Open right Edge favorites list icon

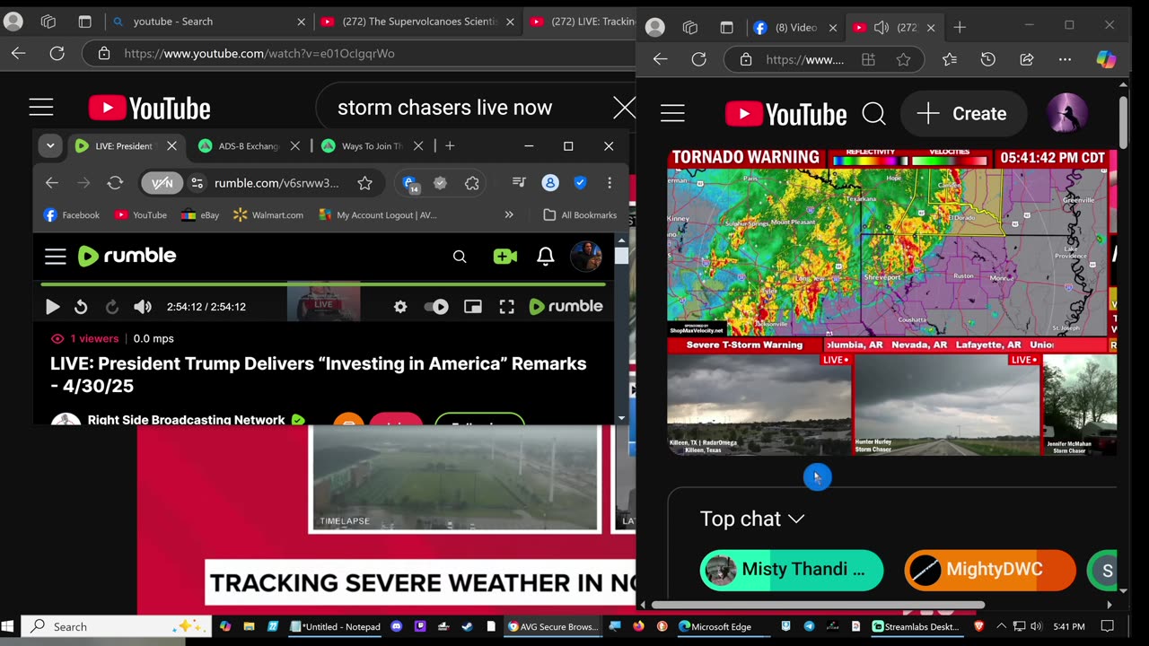tap(950, 59)
